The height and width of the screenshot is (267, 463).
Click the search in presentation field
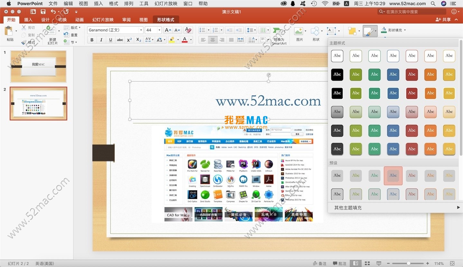pos(412,12)
